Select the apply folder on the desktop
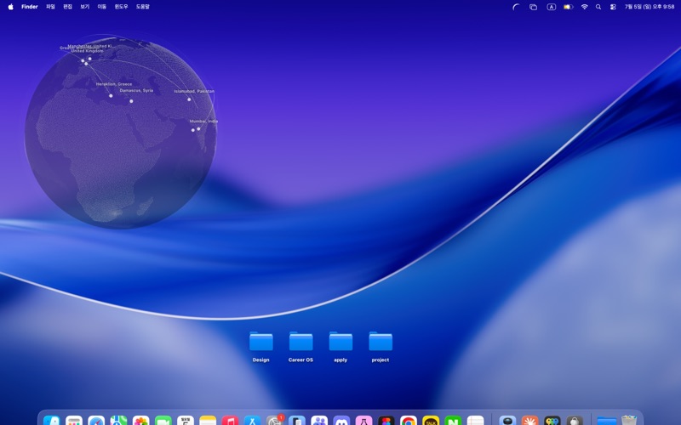Viewport: 681px width, 425px height. [340, 342]
